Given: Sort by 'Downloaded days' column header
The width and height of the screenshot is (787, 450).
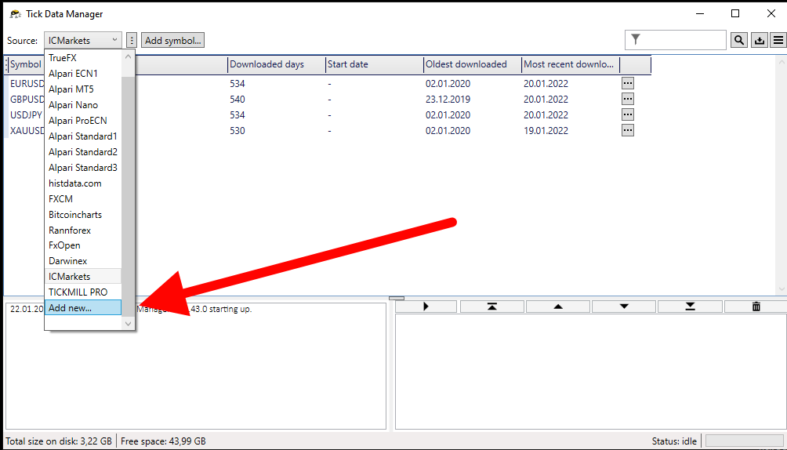Looking at the screenshot, I should pos(267,64).
